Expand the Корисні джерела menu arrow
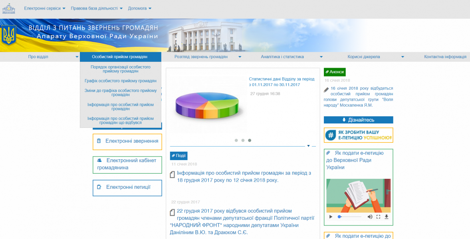470x239 pixels. pos(403,57)
